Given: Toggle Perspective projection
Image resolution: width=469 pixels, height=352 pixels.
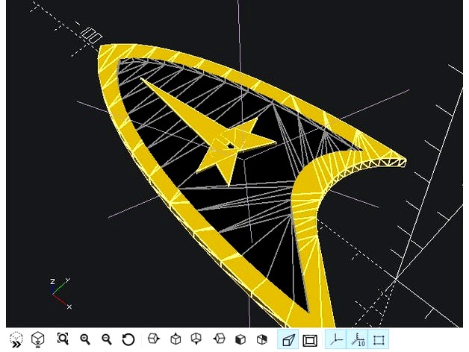Looking at the screenshot, I should pos(288,339).
